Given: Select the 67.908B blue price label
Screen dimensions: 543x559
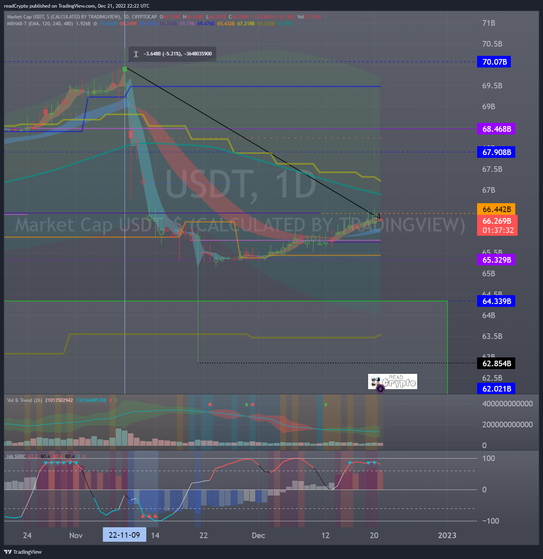Looking at the screenshot, I should (496, 152).
